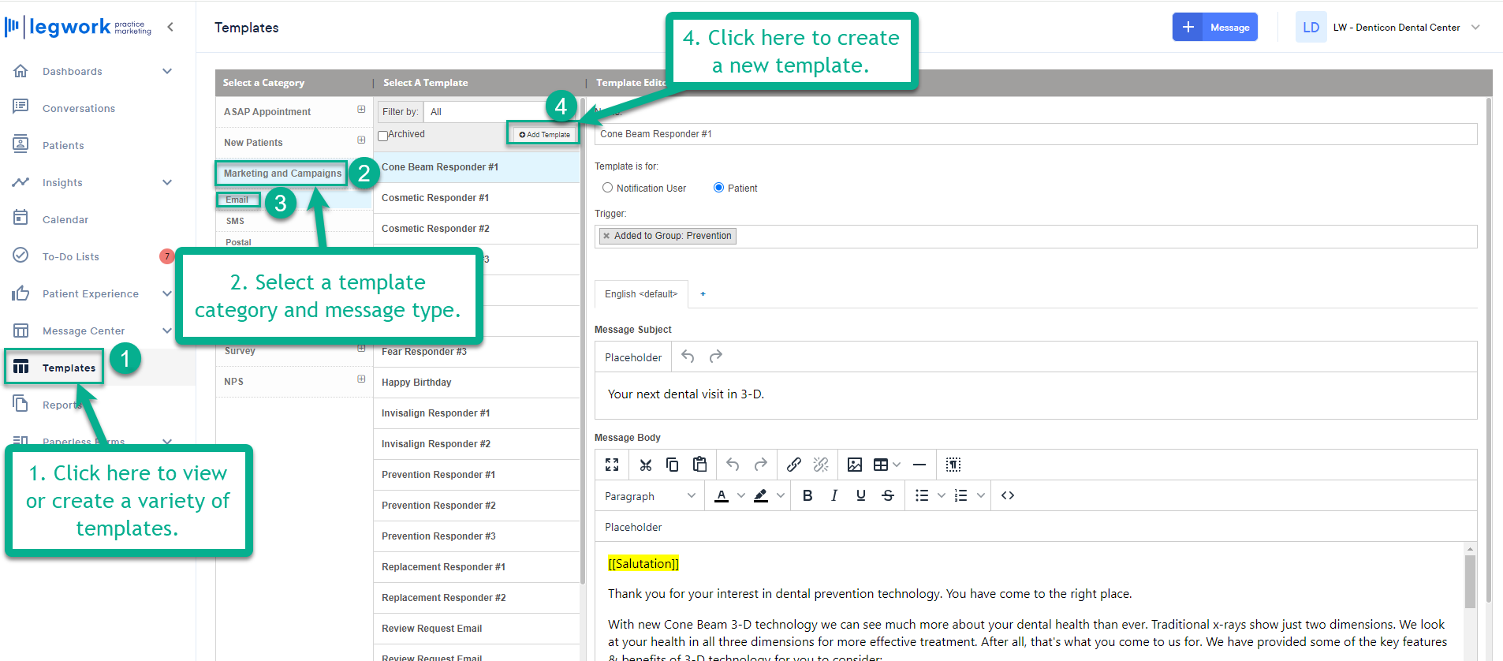
Task: Open the Dashboards home icon
Action: 21,71
